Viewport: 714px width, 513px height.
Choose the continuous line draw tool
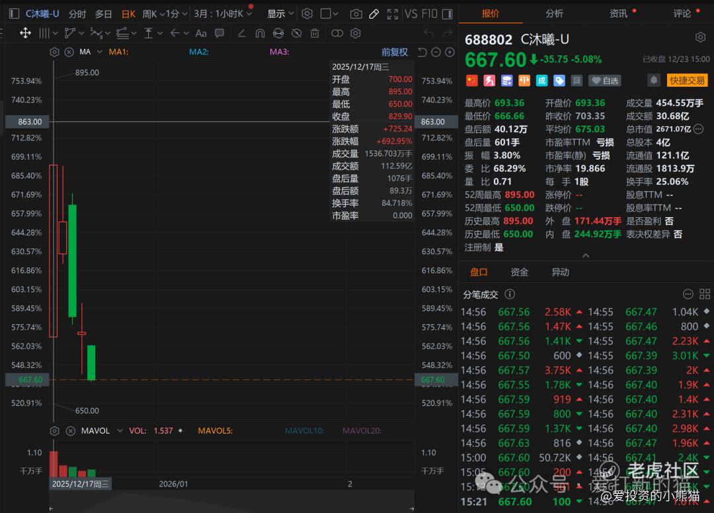coord(242,33)
